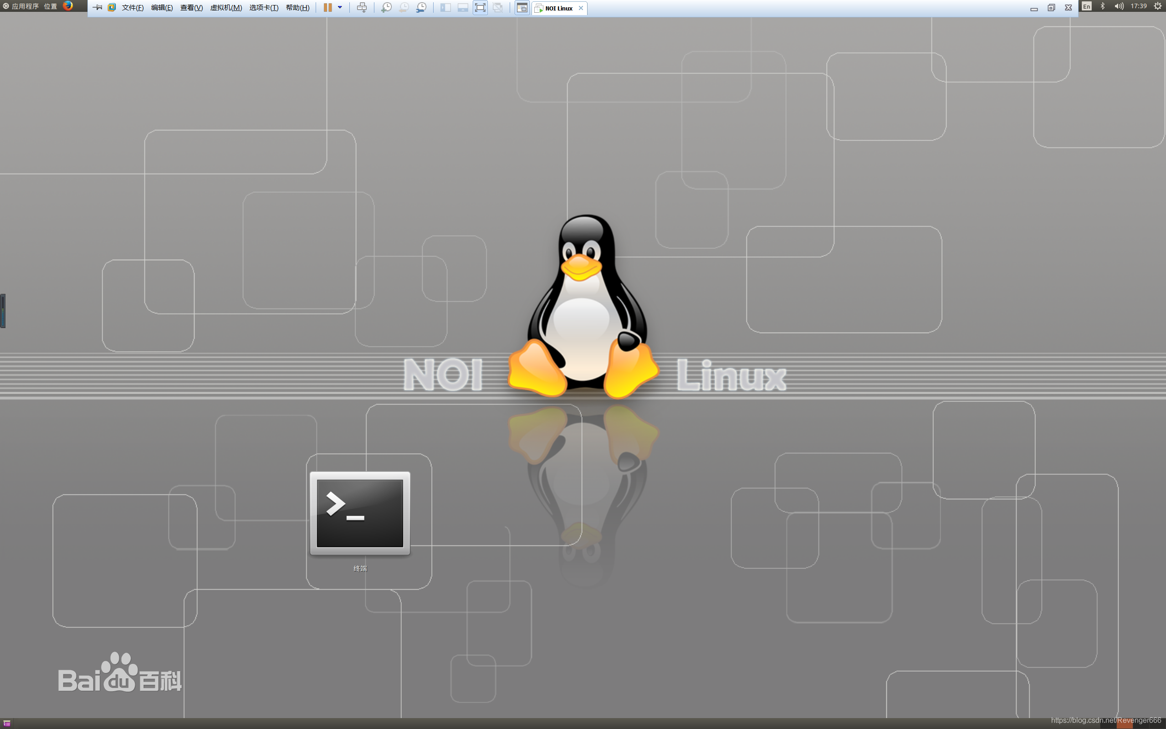1166x729 pixels.
Task: Open the system power gear menu
Action: click(x=1157, y=6)
